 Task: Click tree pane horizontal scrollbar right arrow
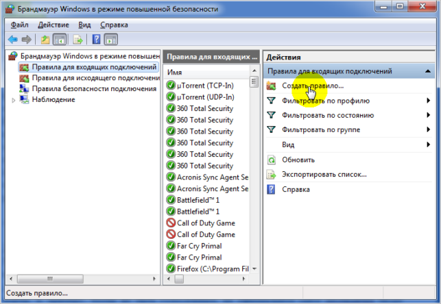[x=154, y=279]
